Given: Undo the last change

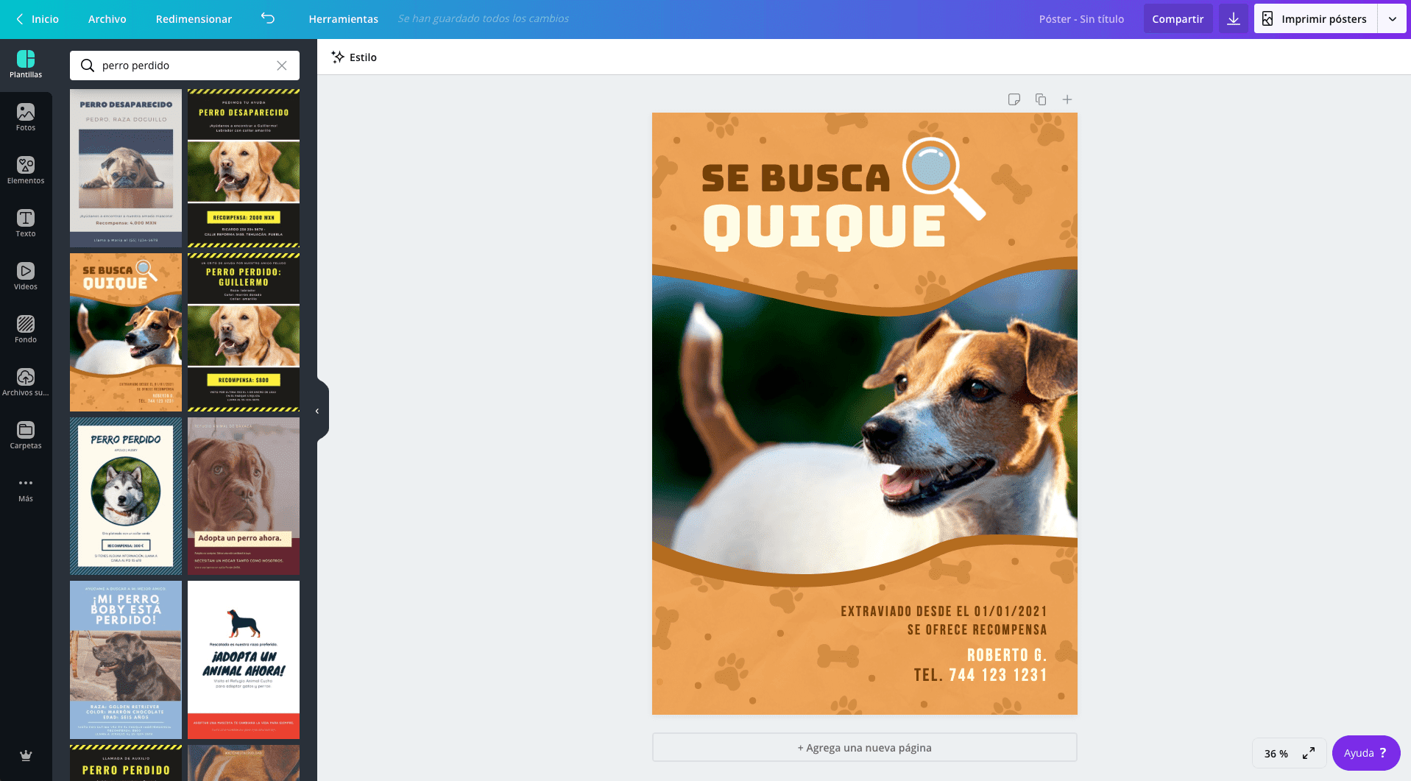Looking at the screenshot, I should point(268,18).
